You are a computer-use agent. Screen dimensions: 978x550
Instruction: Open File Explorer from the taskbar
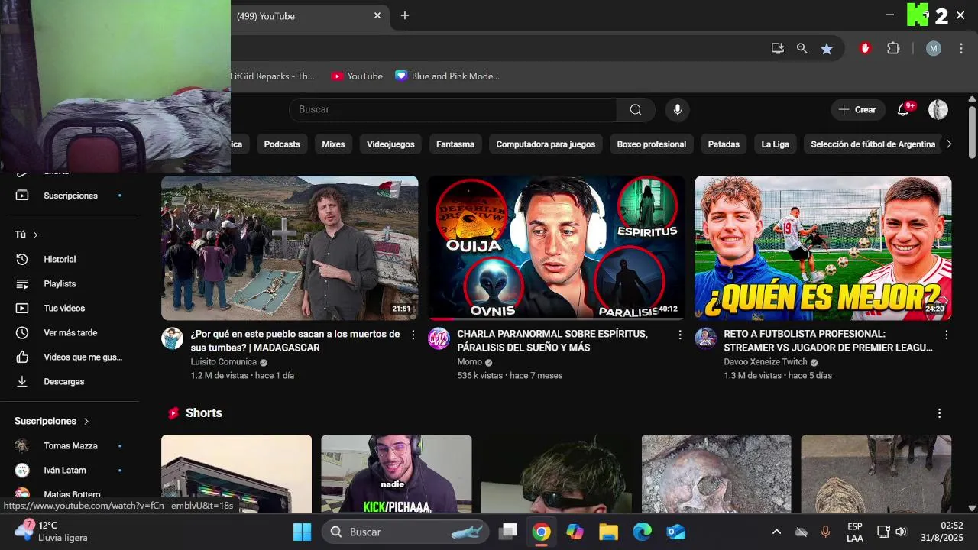(x=608, y=532)
